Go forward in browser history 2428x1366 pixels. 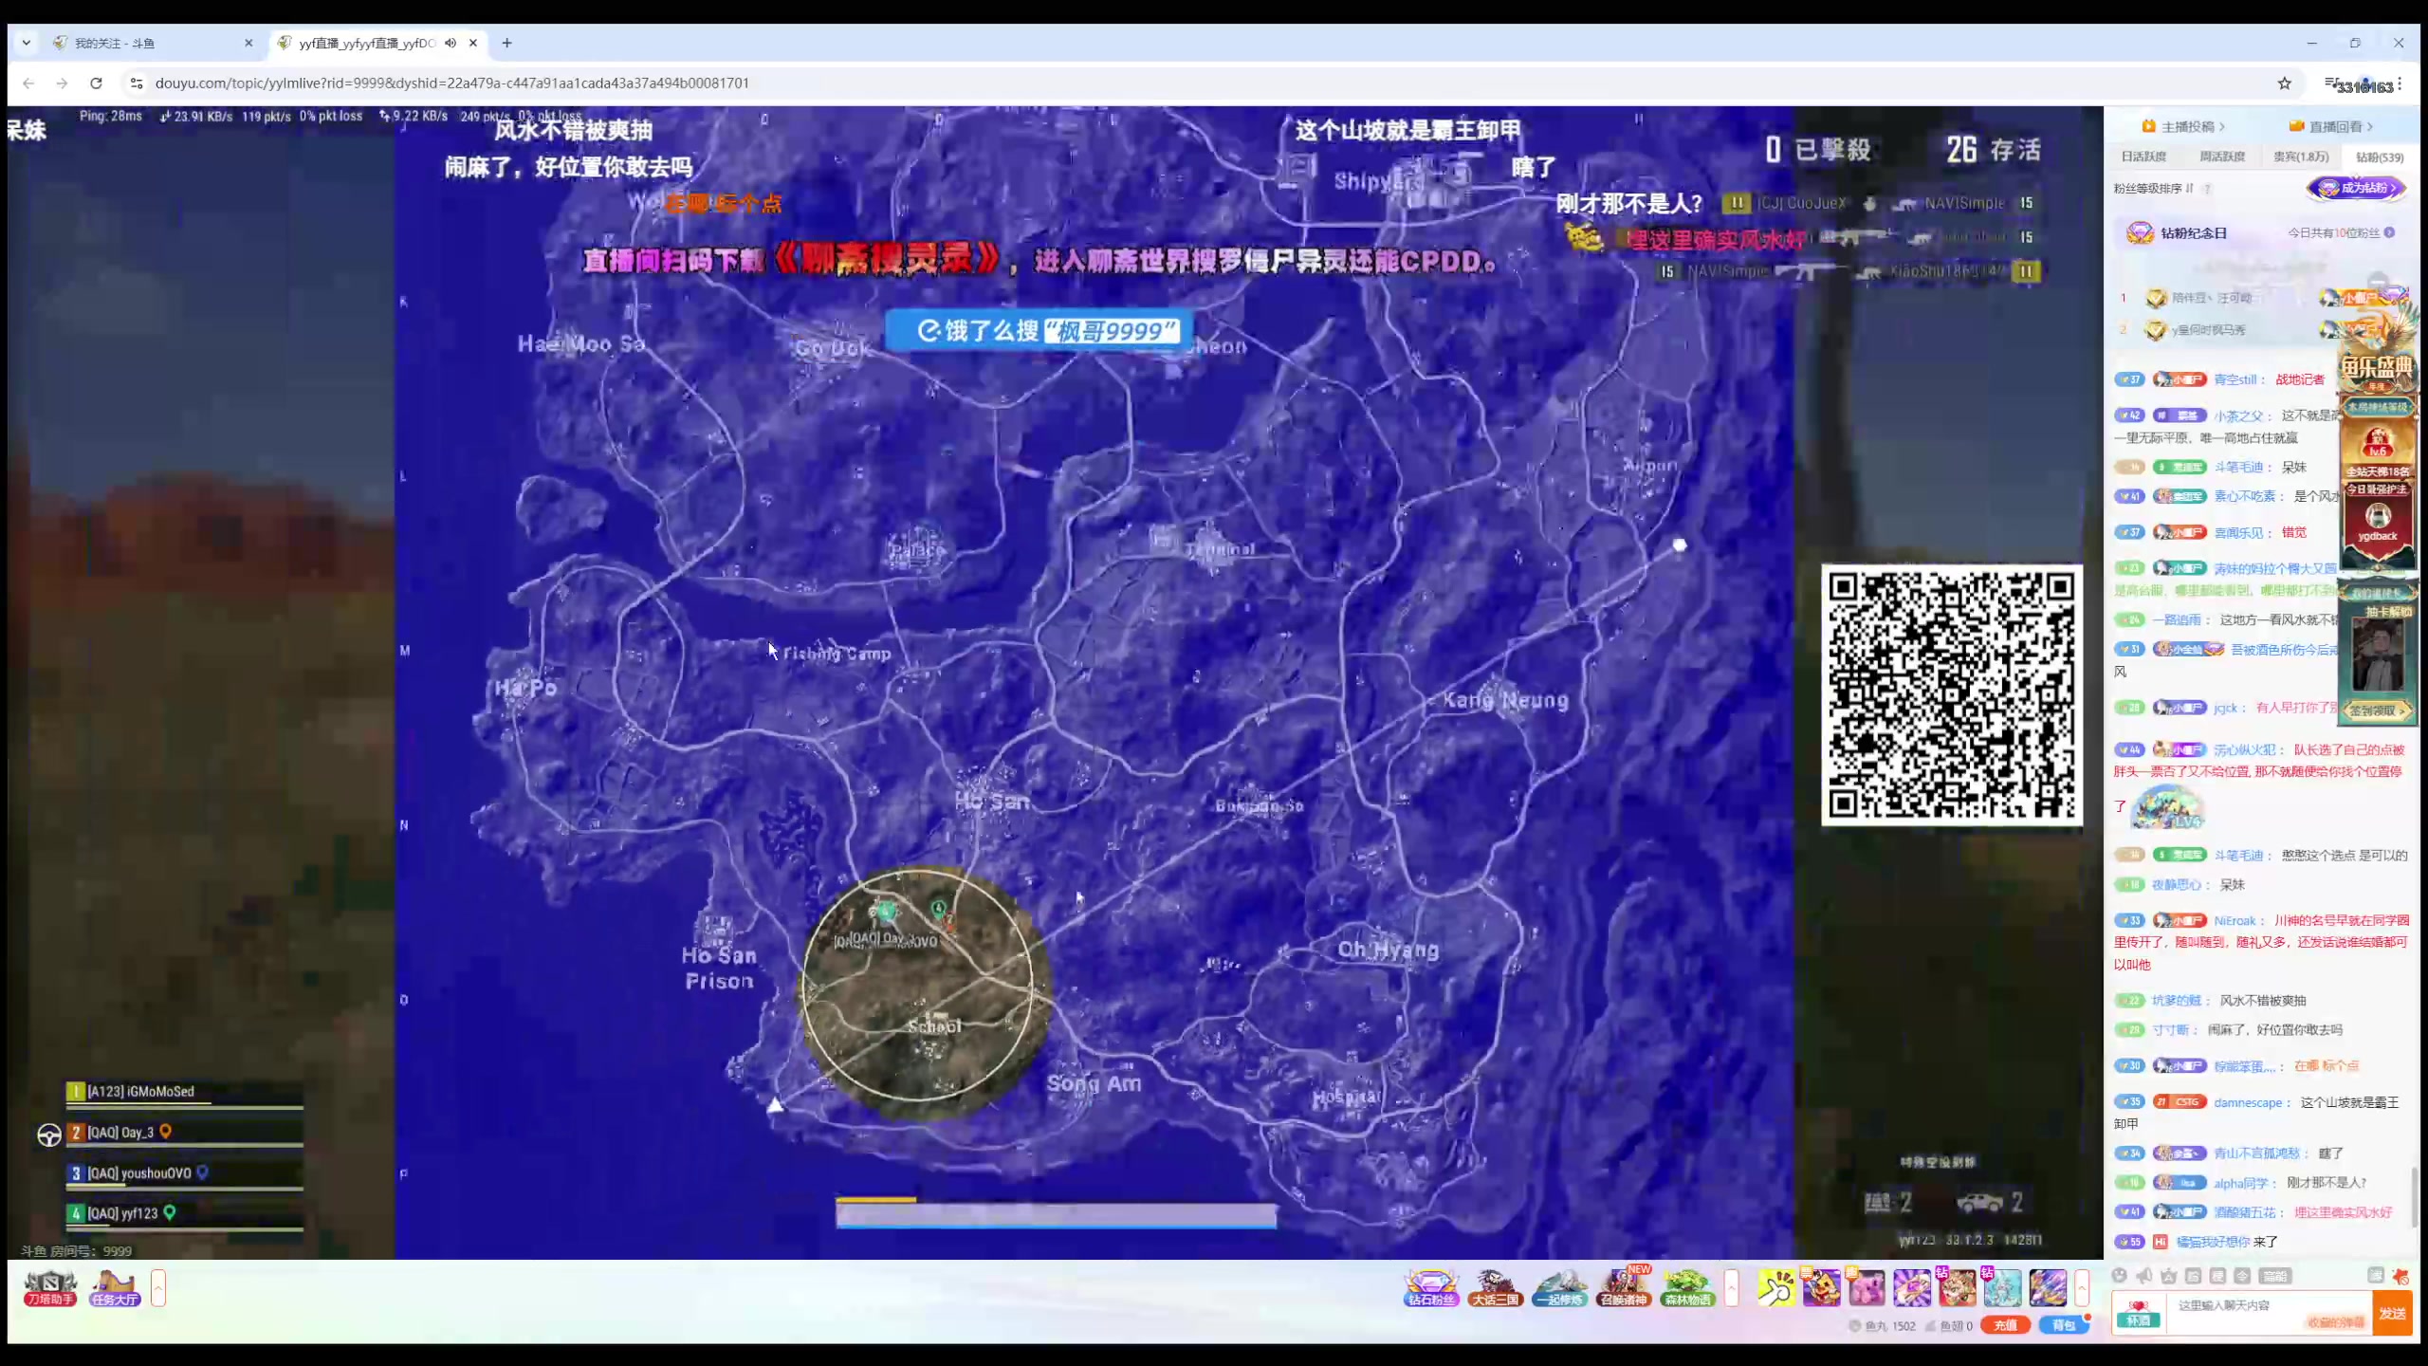(62, 83)
